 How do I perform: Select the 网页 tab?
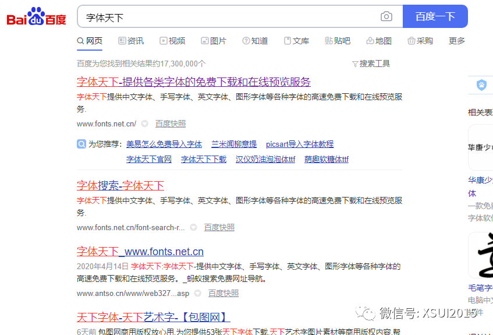(90, 41)
